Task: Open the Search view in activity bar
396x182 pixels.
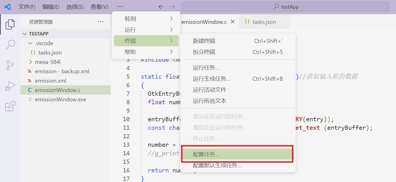Action: point(10,45)
